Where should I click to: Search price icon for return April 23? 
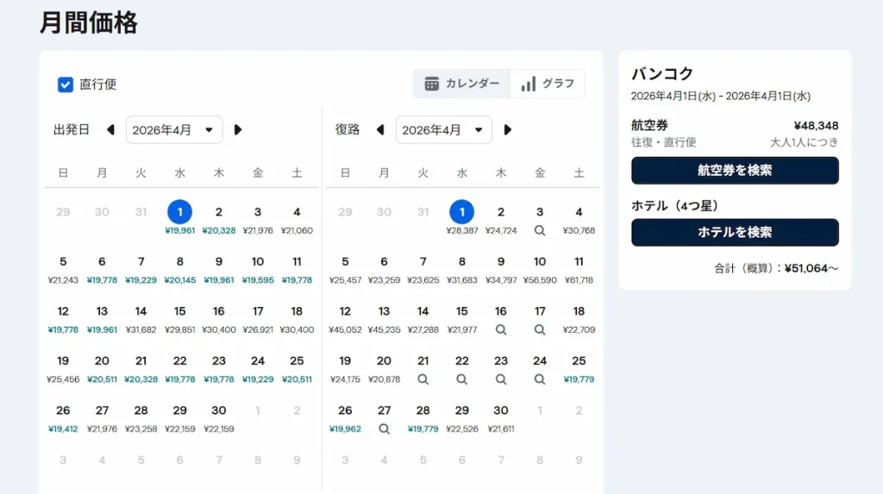(501, 379)
